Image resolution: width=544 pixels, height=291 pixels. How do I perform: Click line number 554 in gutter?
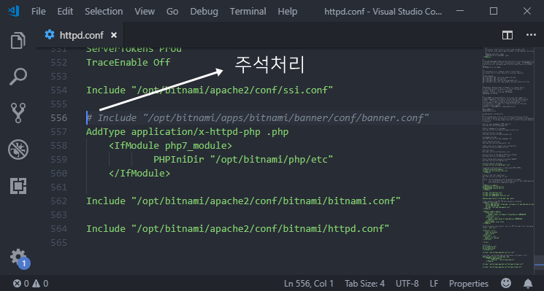tap(59, 90)
